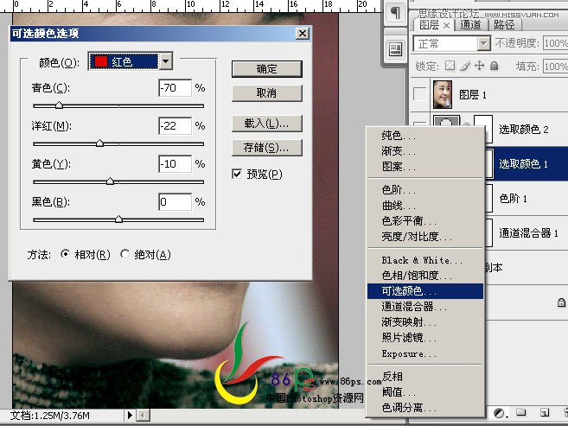This screenshot has width=568, height=426.
Task: Click the 不透明度 100% field
Action: (555, 43)
